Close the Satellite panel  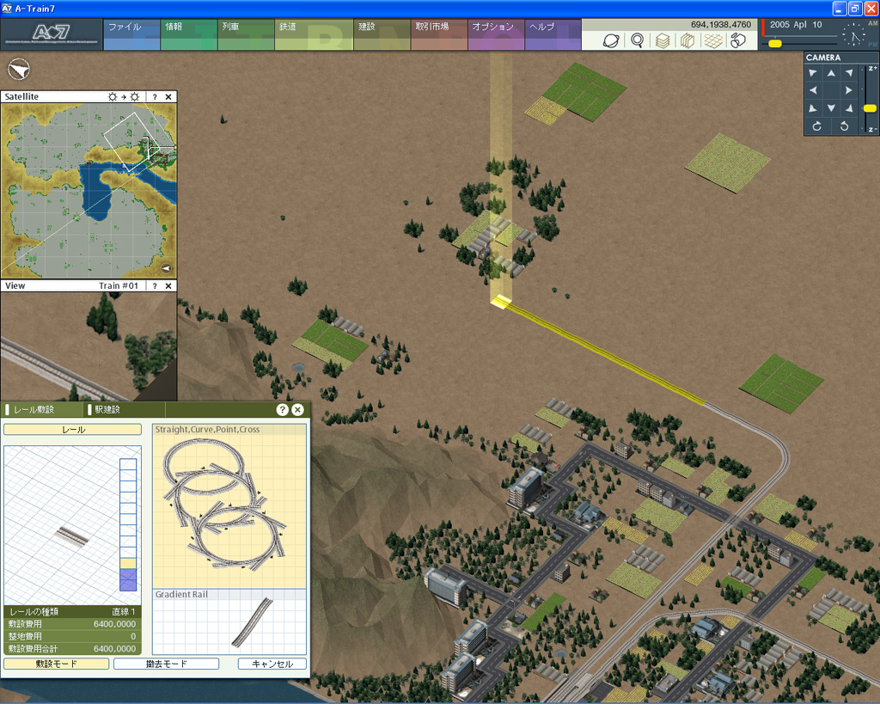(x=168, y=96)
